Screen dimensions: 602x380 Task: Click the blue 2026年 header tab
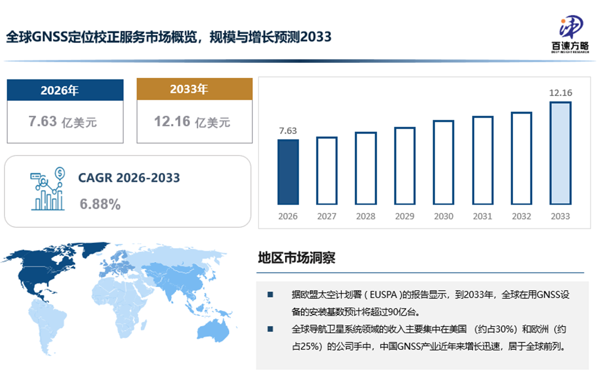(x=65, y=90)
